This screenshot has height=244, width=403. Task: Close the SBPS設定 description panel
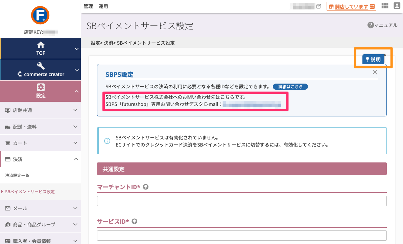375,72
